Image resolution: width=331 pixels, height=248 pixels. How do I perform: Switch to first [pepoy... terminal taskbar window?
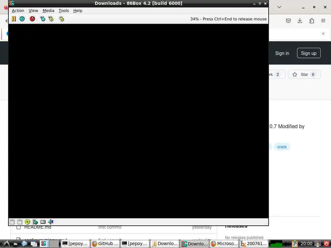point(75,244)
